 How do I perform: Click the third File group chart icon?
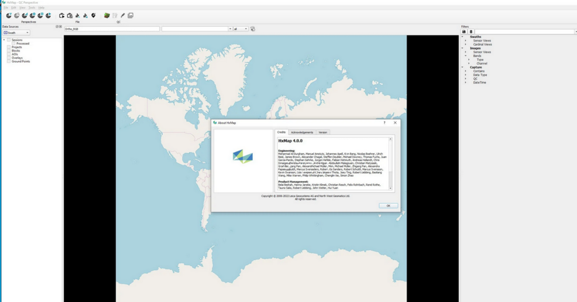pyautogui.click(x=78, y=15)
